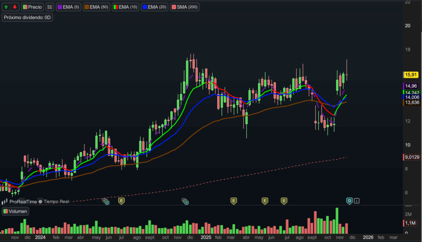Screen dimensions: 422x242
Task: Open the indicator list icon next to Precio
Action: (50, 7)
